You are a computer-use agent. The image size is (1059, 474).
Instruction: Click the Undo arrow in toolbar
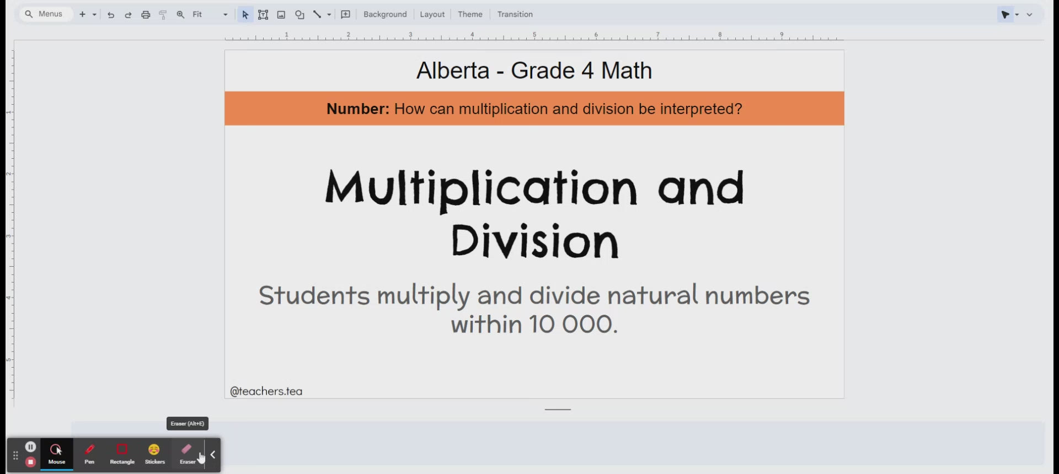[111, 15]
